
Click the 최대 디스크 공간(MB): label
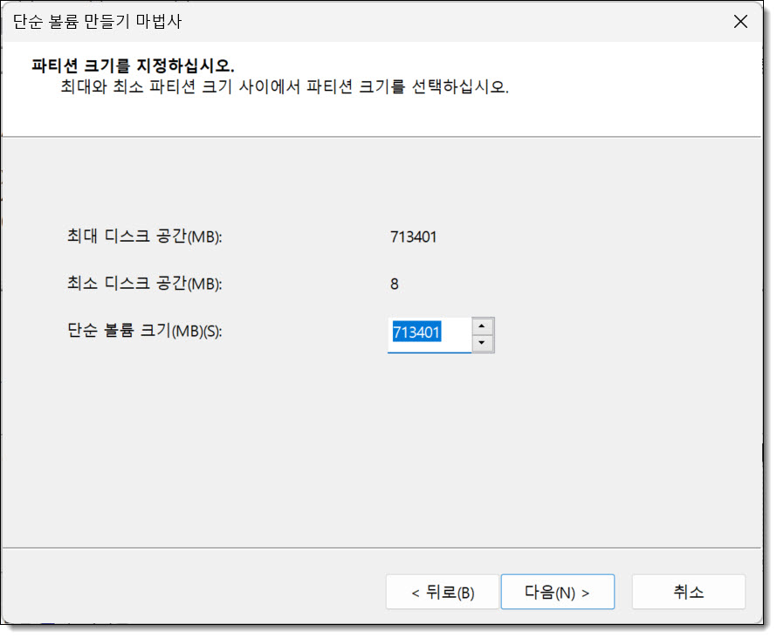coord(145,236)
